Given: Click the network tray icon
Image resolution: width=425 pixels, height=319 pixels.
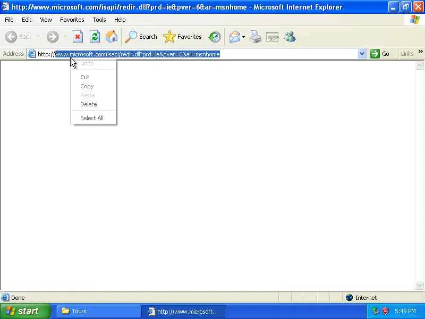Looking at the screenshot, I should pos(376,311).
